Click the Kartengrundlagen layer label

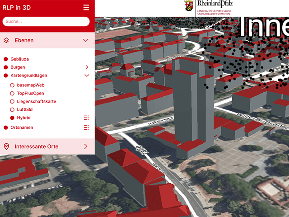pyautogui.click(x=29, y=75)
